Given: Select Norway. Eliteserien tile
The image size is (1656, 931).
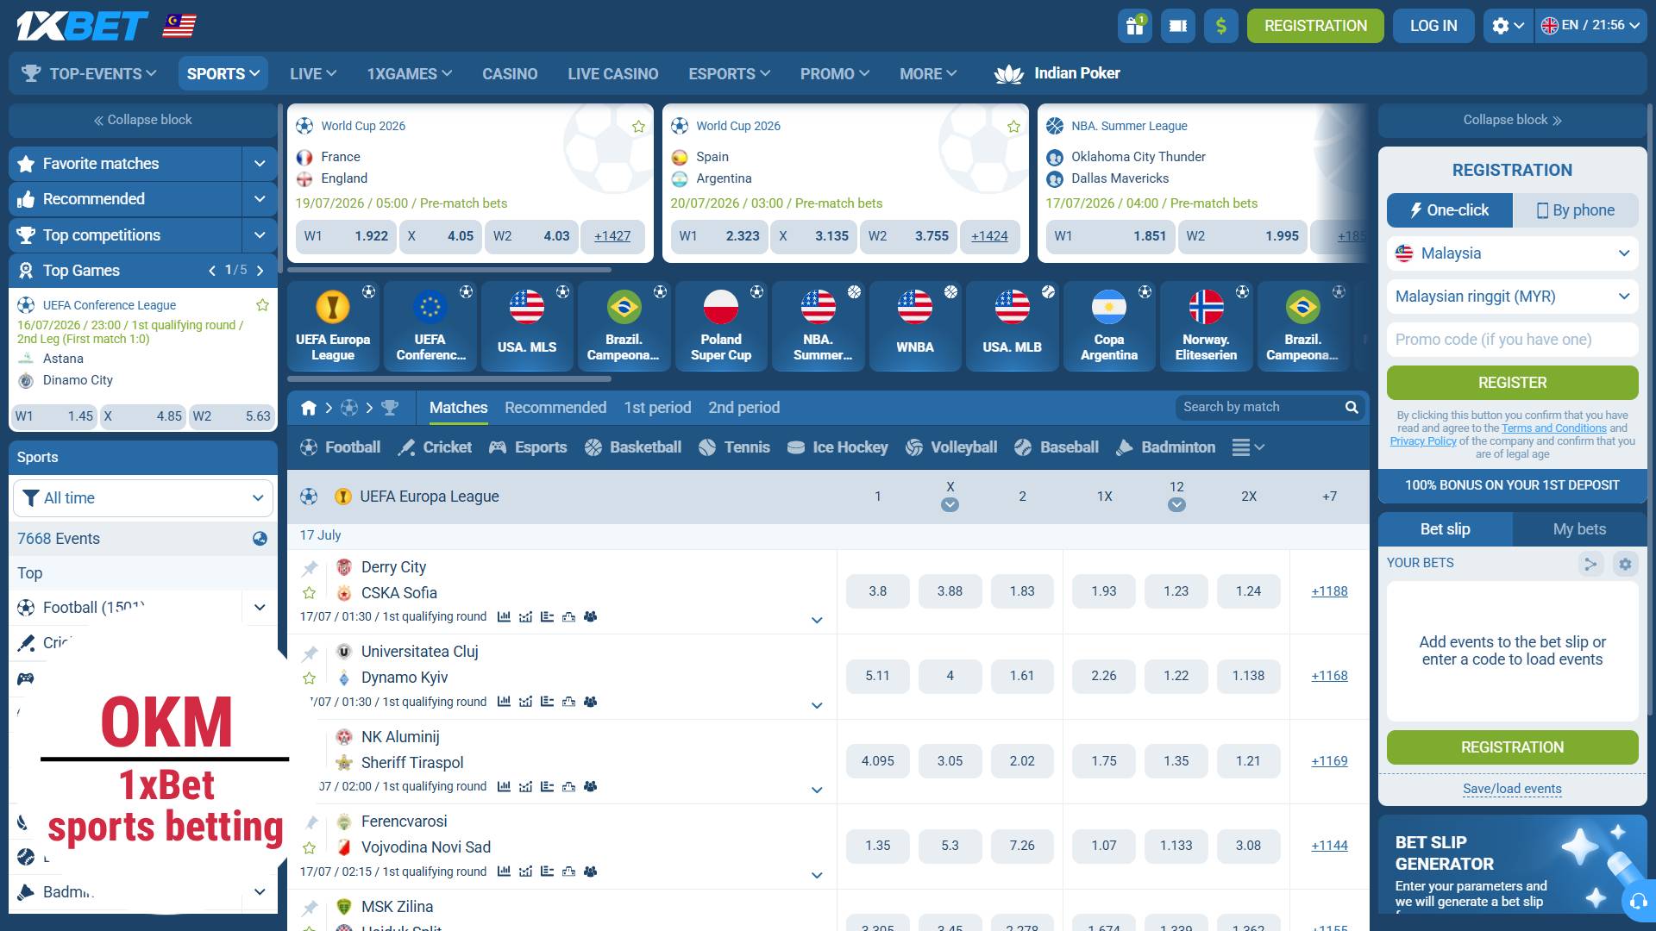Looking at the screenshot, I should coord(1206,326).
